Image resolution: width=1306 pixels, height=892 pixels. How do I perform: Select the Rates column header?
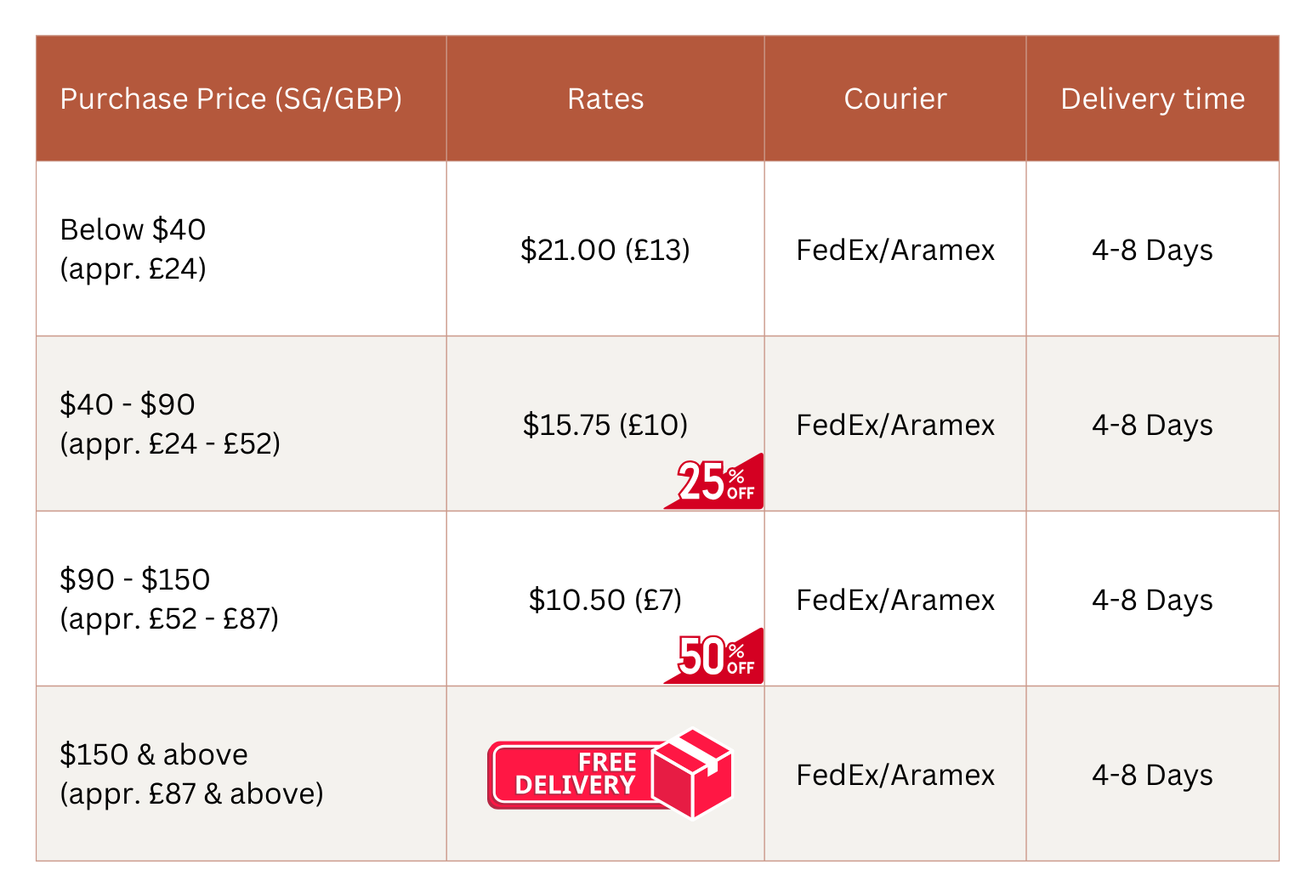605,99
